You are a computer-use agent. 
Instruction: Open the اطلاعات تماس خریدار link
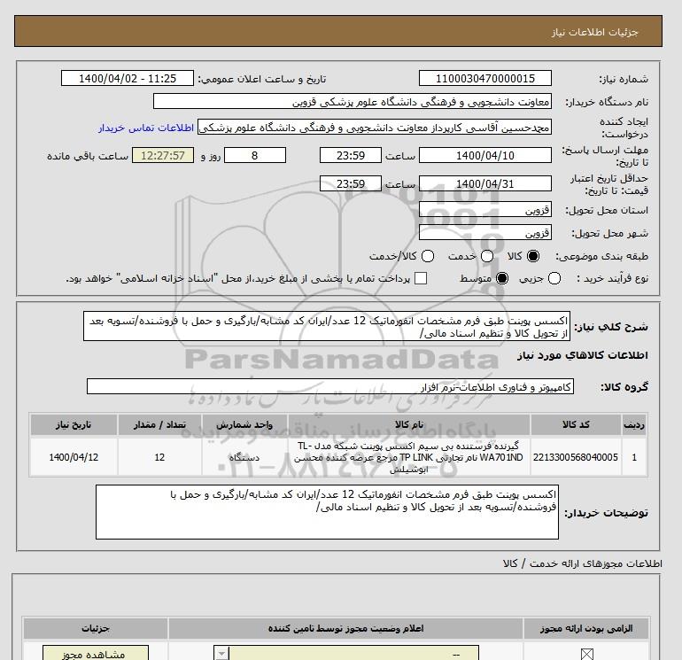point(146,128)
